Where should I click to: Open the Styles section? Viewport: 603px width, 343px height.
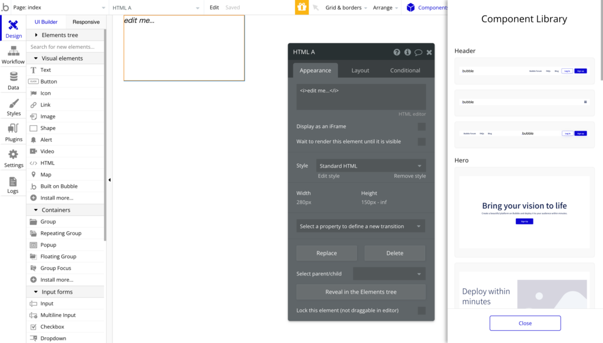pos(14,106)
